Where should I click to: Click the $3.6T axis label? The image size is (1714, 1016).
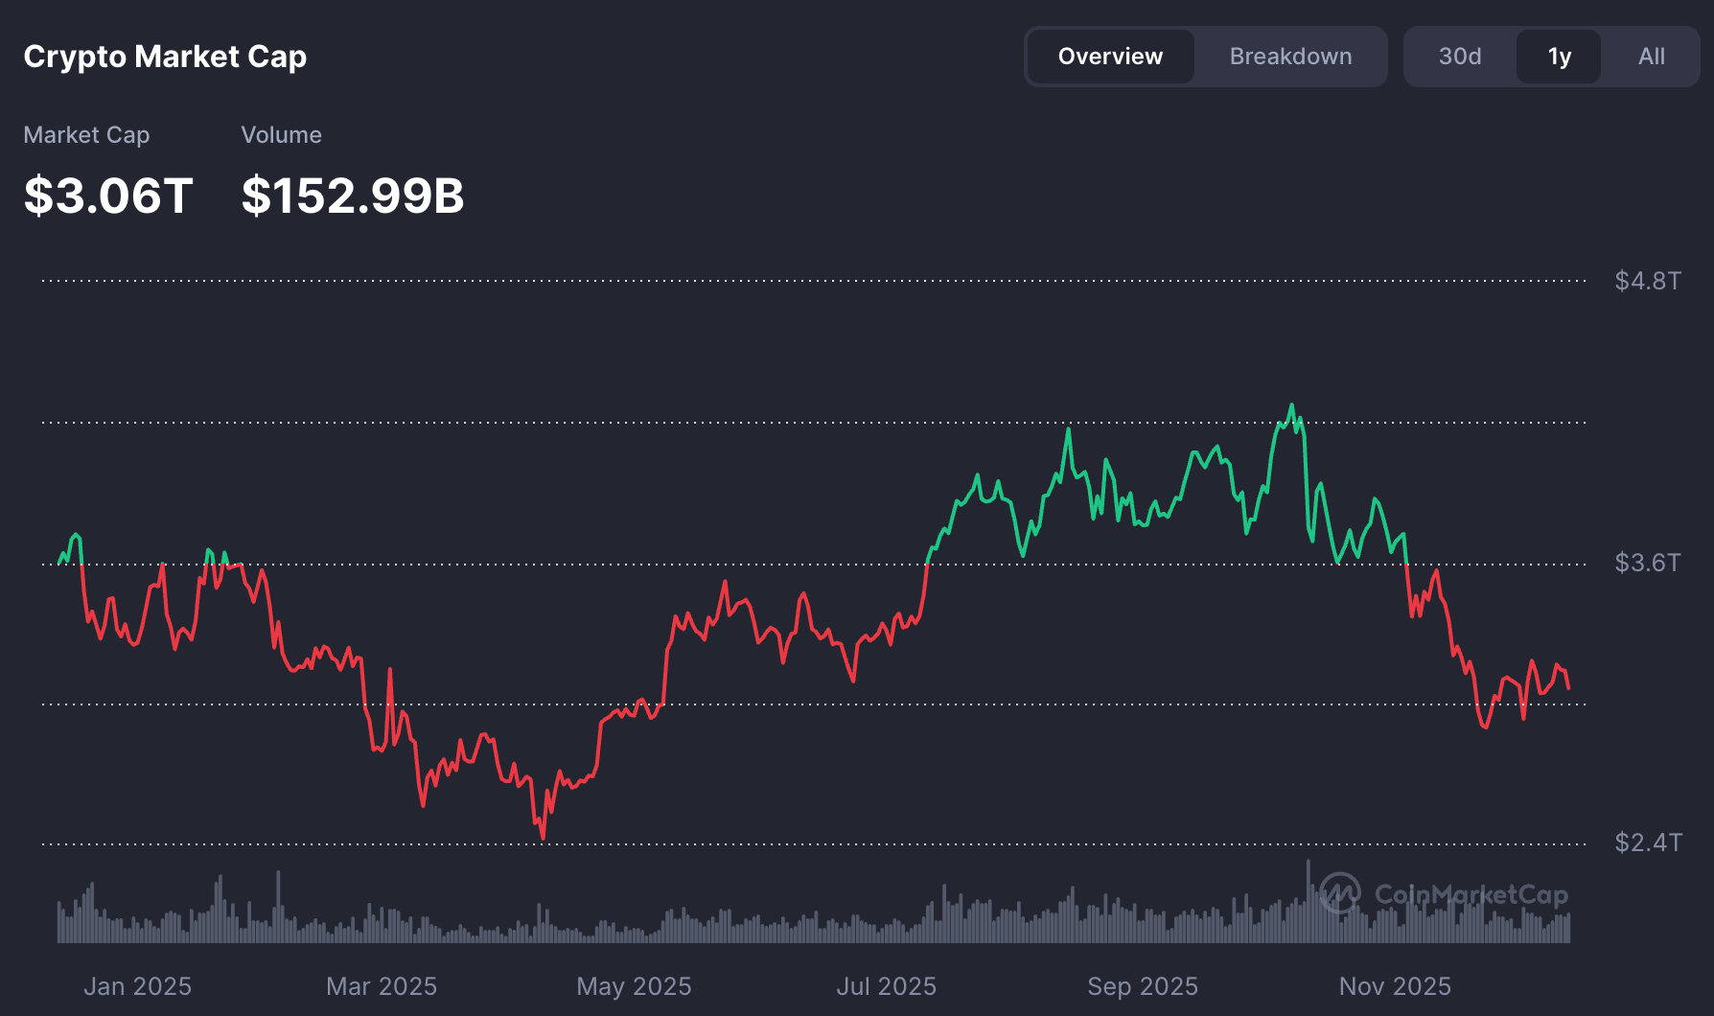(1648, 563)
